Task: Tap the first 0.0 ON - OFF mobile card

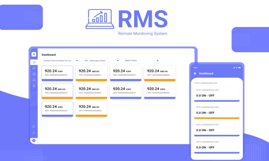Action: [217, 94]
